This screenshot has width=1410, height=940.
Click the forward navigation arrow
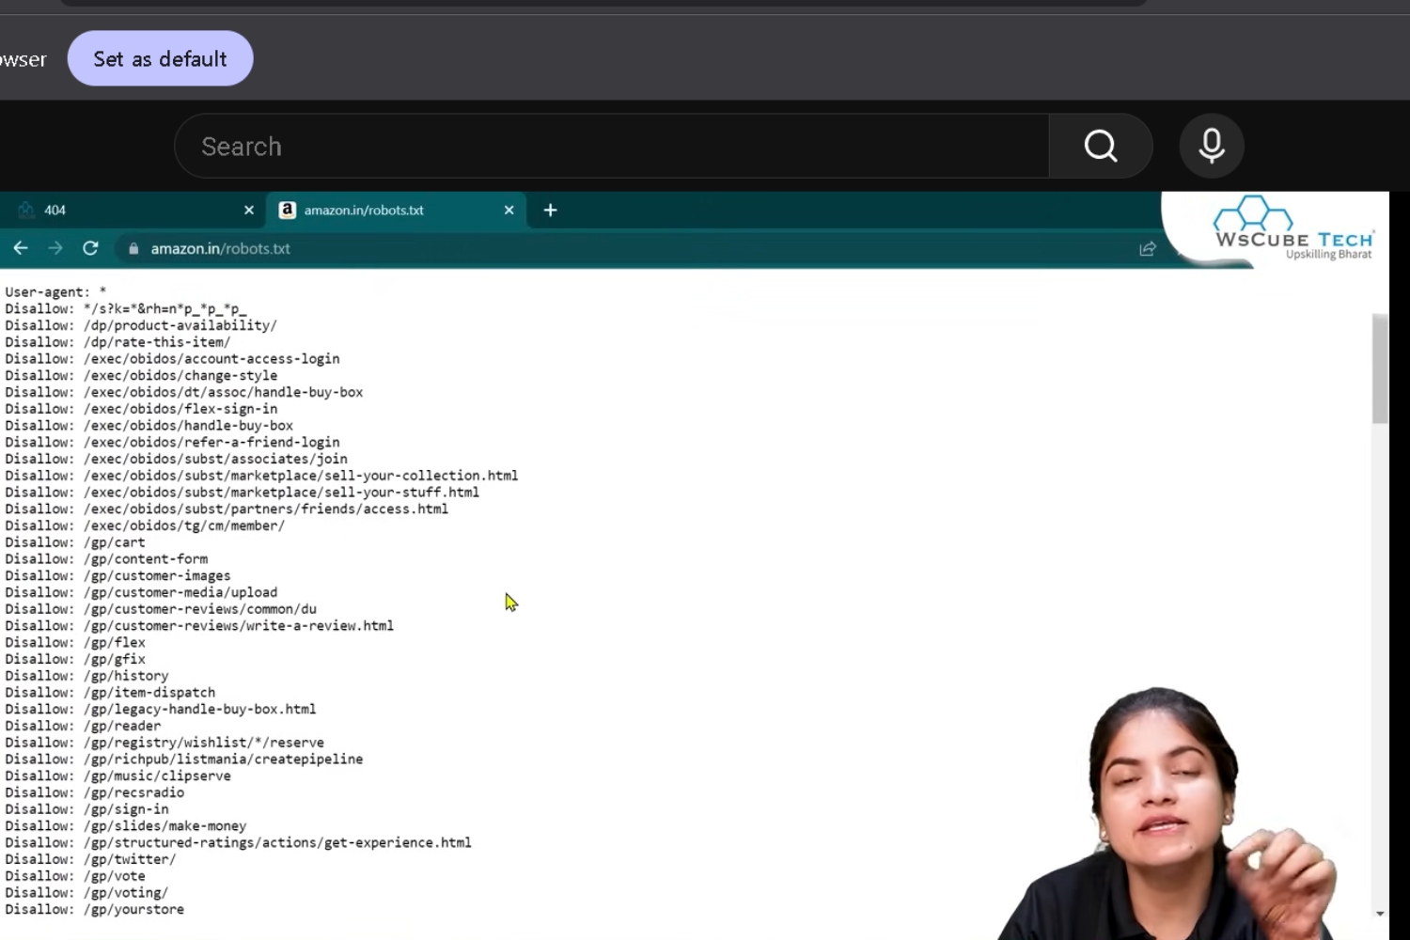click(x=55, y=248)
